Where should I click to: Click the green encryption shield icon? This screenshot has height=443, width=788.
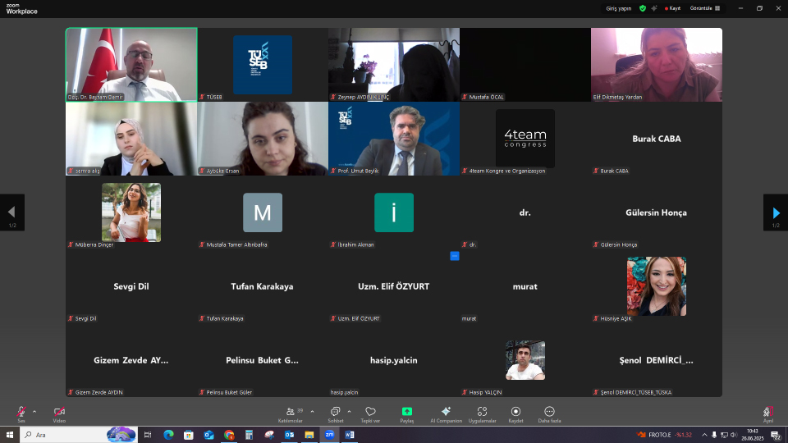click(643, 8)
